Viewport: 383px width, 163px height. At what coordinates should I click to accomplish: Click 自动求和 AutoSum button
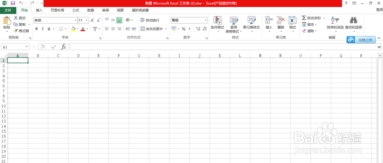(311, 18)
